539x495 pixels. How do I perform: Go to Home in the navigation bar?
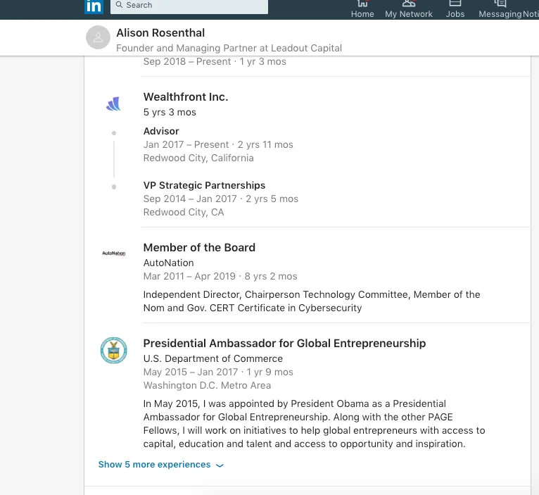point(362,9)
